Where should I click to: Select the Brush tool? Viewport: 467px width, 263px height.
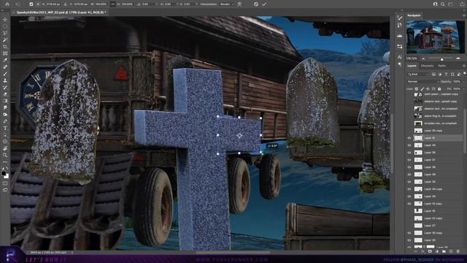(x=5, y=74)
